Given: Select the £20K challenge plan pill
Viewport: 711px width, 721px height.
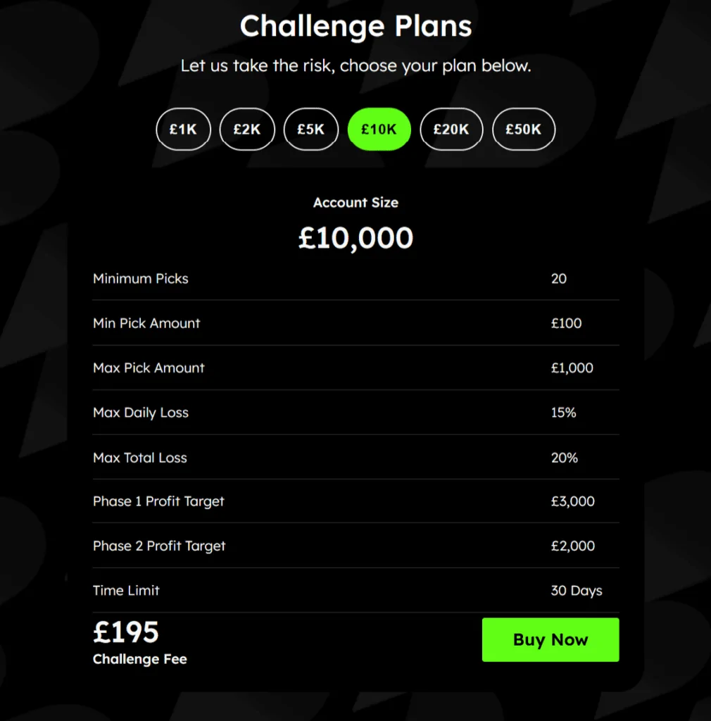Looking at the screenshot, I should (x=451, y=129).
